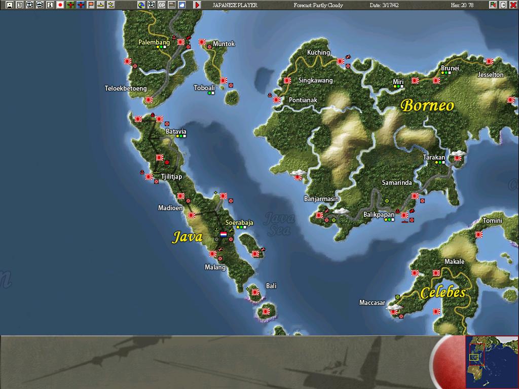Screen dimensions: 519x389
Task: Select the Dutch flag base at Soerabaja
Action: click(x=224, y=235)
